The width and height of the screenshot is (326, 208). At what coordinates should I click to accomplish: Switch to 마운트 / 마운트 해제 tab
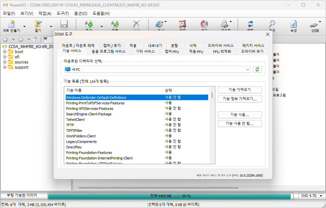click(78, 46)
